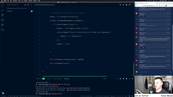This screenshot has width=173, height=97.
Task: Reload the Restream Chat page
Action: (x=141, y=6)
